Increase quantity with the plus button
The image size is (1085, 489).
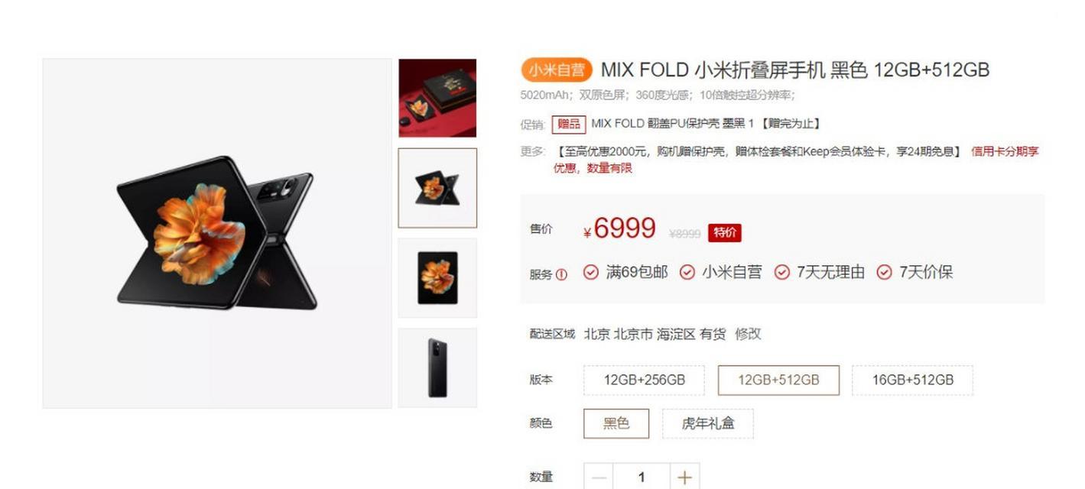pyautogui.click(x=684, y=478)
